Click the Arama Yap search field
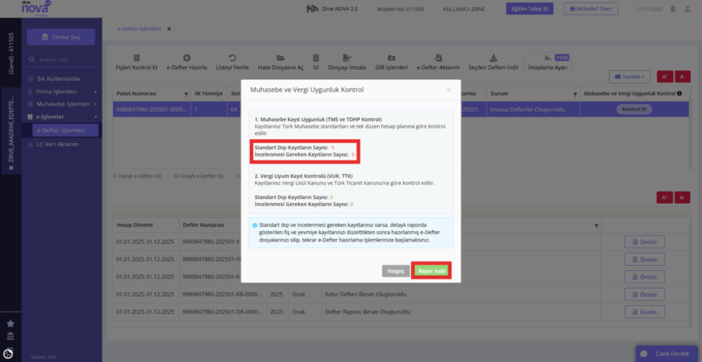Screen dimensions: 702x362 click(x=61, y=60)
